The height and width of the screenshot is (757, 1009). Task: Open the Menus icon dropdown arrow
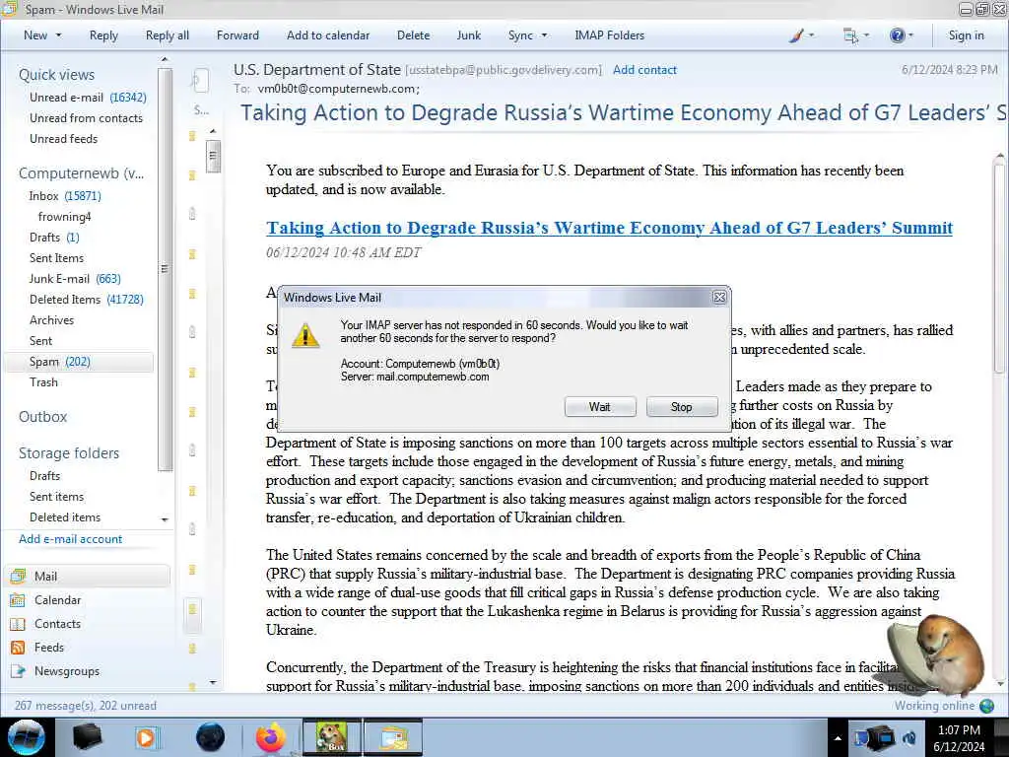(866, 35)
